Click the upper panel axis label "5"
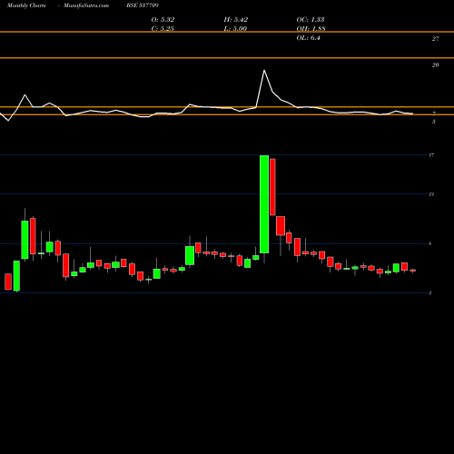The height and width of the screenshot is (454, 454). click(x=434, y=122)
